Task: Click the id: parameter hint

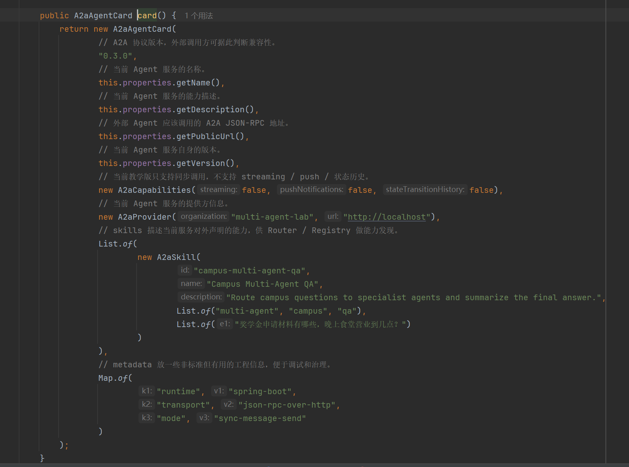Action: tap(185, 270)
